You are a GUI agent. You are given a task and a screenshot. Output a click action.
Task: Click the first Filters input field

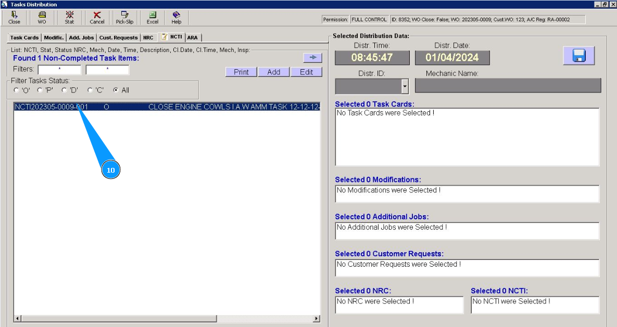[x=59, y=70]
